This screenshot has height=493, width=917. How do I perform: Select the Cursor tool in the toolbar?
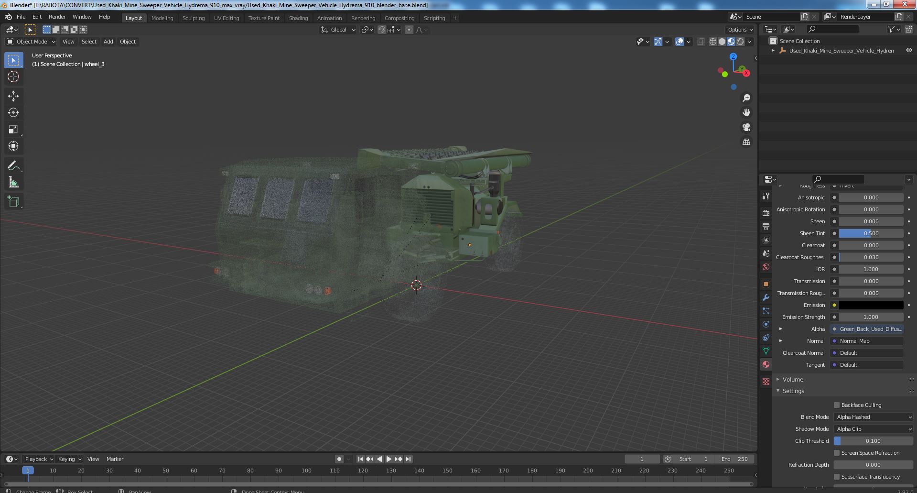tap(13, 77)
